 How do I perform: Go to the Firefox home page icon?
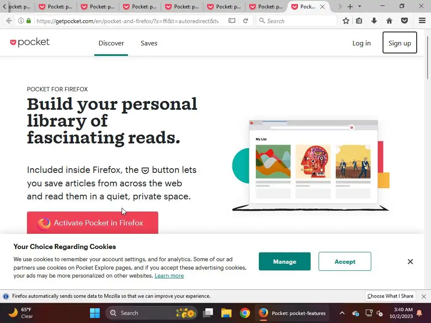tap(389, 21)
